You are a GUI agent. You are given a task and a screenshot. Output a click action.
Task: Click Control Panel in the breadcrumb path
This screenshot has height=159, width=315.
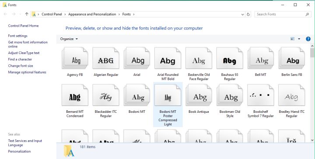tap(52, 14)
